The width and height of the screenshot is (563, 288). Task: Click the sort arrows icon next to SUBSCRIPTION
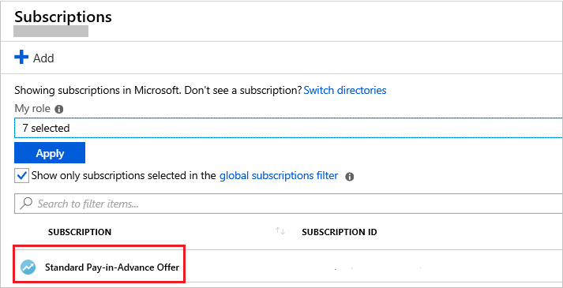[x=280, y=232]
